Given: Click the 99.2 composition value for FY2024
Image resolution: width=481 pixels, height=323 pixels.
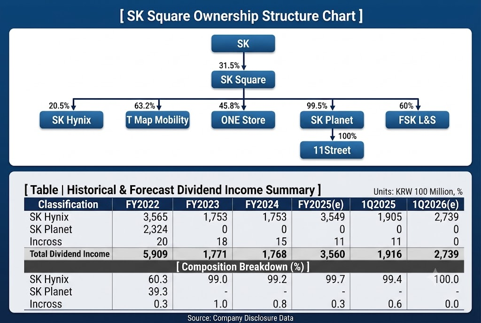Looking at the screenshot, I should (277, 279).
